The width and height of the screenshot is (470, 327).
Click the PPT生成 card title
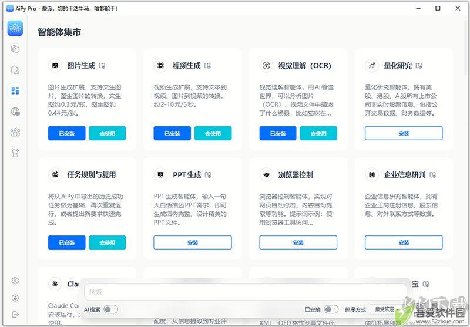coord(187,175)
